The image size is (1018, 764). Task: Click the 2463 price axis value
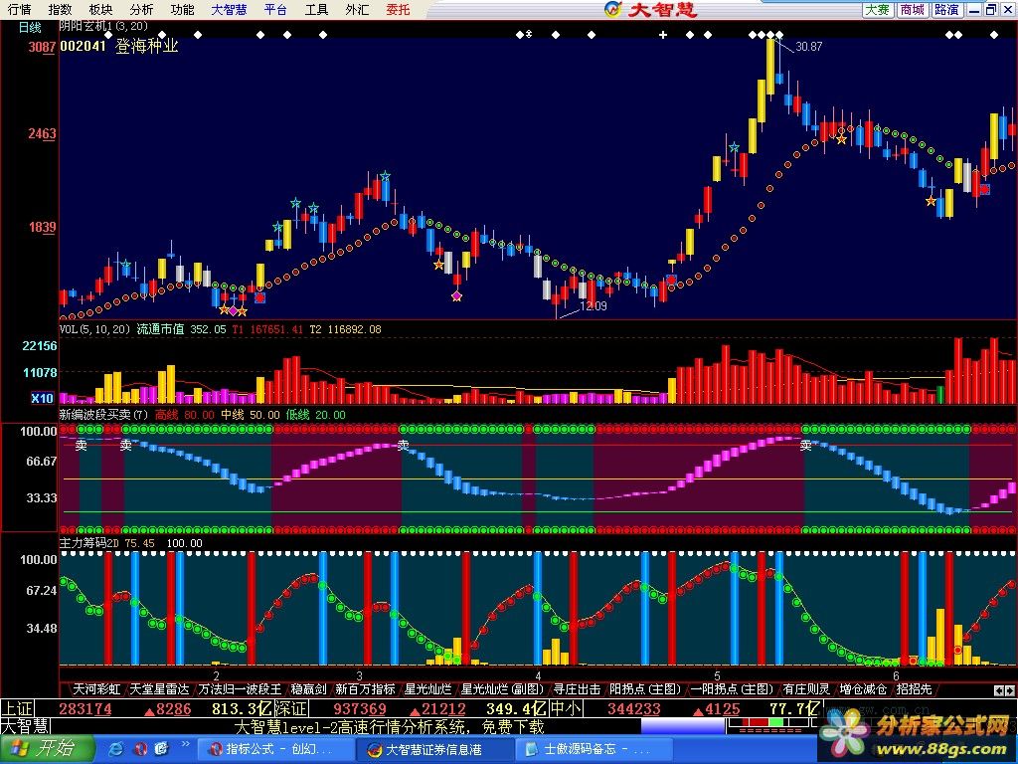(42, 133)
